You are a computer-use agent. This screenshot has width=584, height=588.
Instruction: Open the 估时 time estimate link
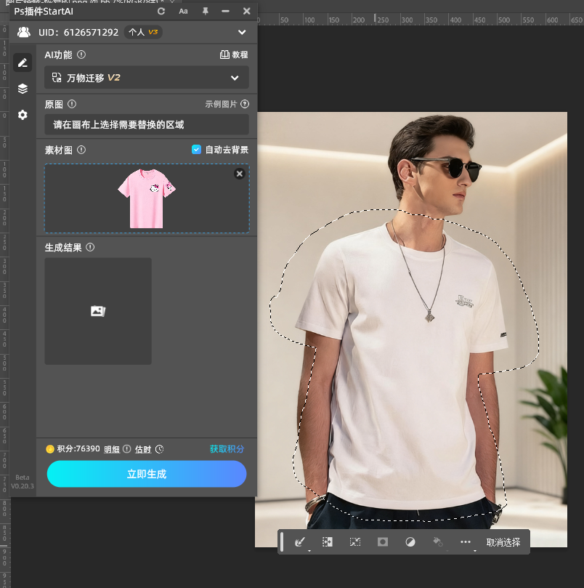pyautogui.click(x=143, y=449)
